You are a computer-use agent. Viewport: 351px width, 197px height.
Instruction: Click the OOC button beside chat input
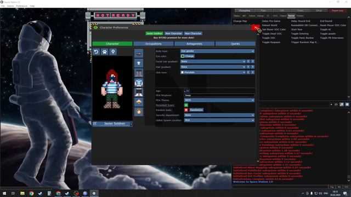[346, 187]
